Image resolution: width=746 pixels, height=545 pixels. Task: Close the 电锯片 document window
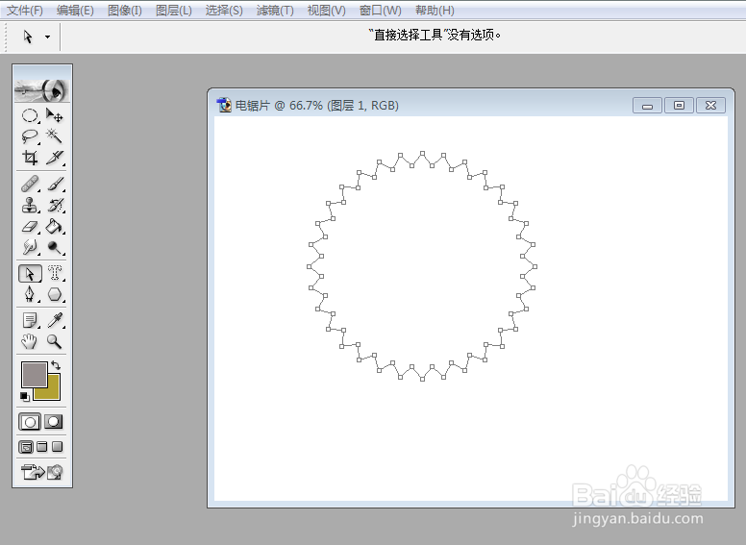tap(710, 106)
